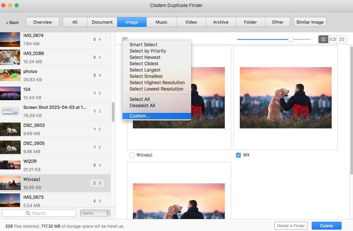The height and width of the screenshot is (231, 353).
Task: Switch to carousel preview view
Action: (332, 39)
